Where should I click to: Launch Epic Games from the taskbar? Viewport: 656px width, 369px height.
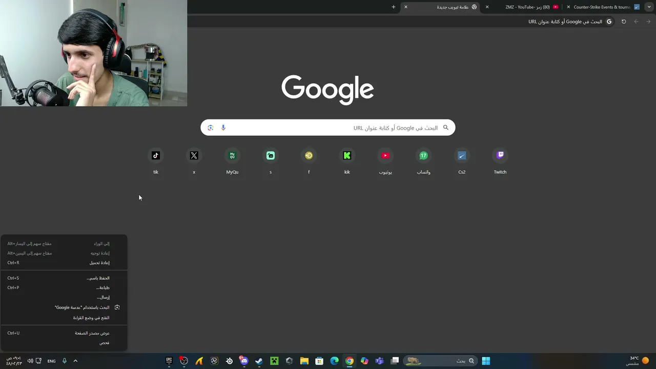pyautogui.click(x=169, y=361)
